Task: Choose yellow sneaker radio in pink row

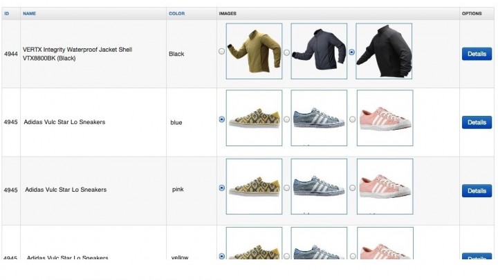Action: 222,188
